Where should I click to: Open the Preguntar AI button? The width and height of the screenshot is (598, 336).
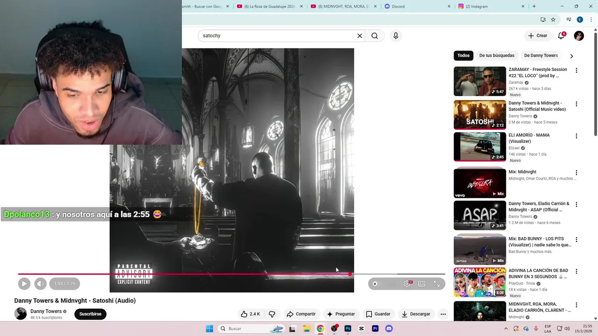341,314
